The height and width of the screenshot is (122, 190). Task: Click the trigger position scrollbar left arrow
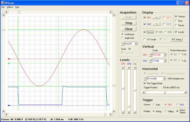(144, 92)
